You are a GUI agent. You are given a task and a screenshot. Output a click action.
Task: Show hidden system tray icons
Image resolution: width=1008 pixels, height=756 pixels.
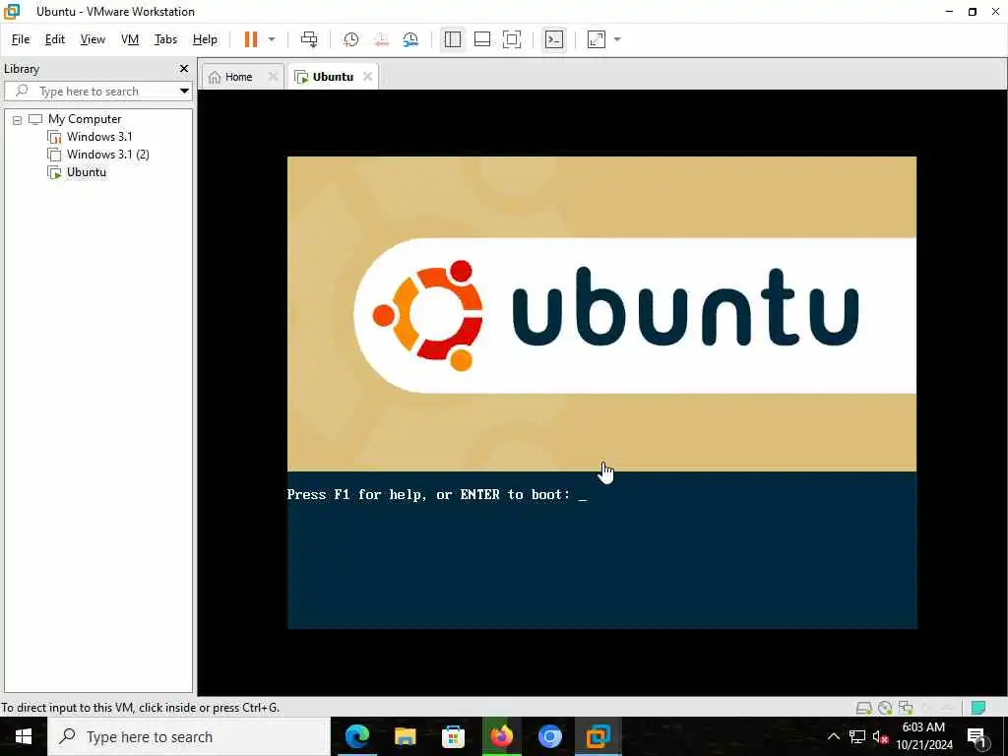[x=833, y=736]
